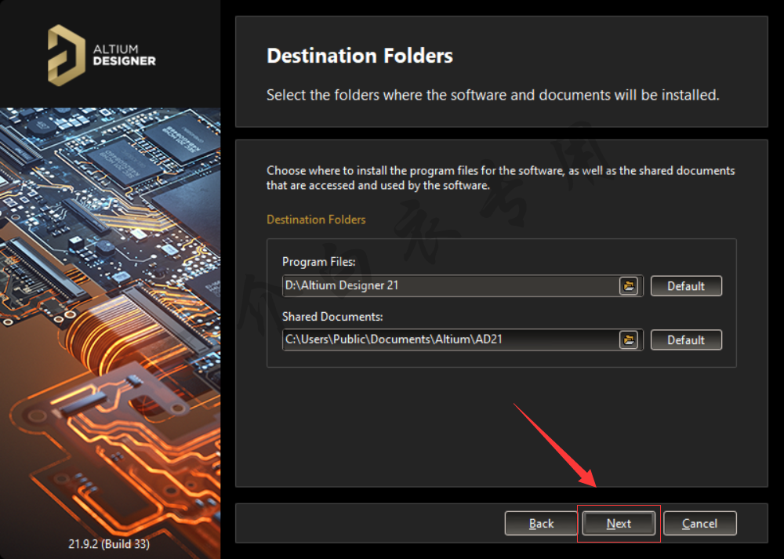Click the 'Select the folders where...' subtitle

pos(492,95)
